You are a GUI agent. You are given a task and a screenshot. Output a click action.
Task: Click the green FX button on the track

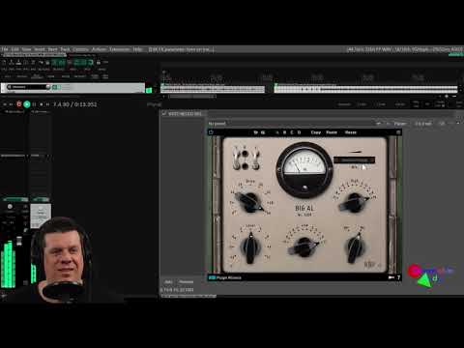tap(55, 87)
